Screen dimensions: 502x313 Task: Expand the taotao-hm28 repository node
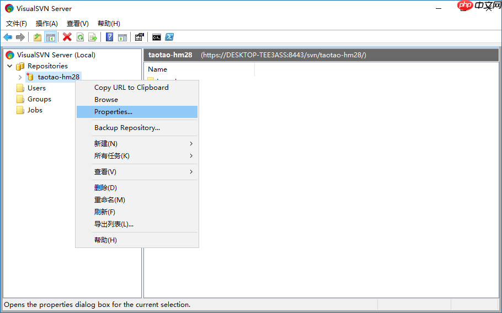click(x=20, y=77)
